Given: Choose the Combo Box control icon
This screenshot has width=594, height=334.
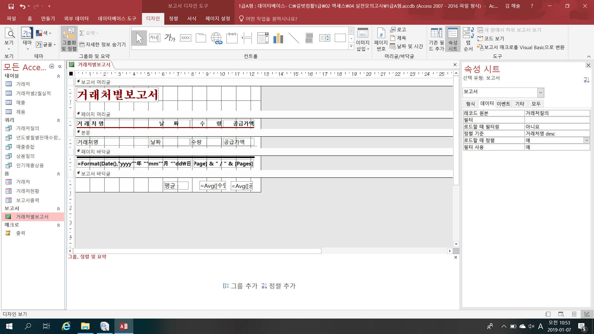Looking at the screenshot, I should pos(263,38).
